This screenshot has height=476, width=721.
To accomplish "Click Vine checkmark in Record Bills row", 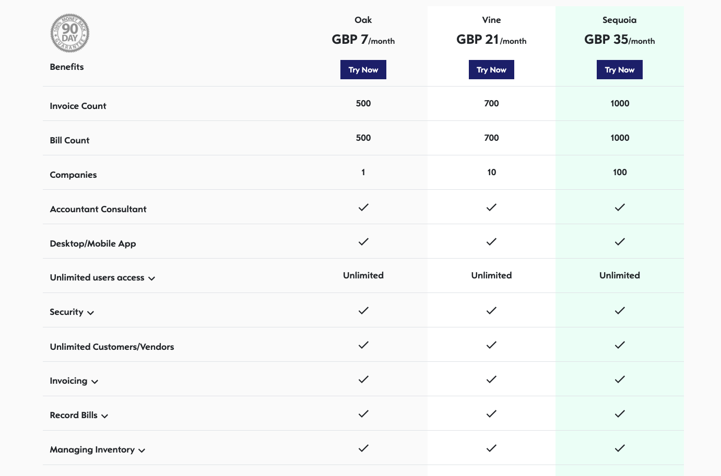I will point(491,413).
